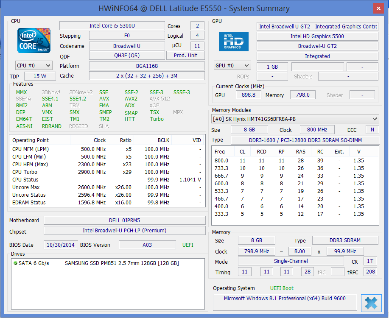Image resolution: width=389 pixels, height=318 pixels.
Task: Click the Turbo feature label
Action: (157, 119)
